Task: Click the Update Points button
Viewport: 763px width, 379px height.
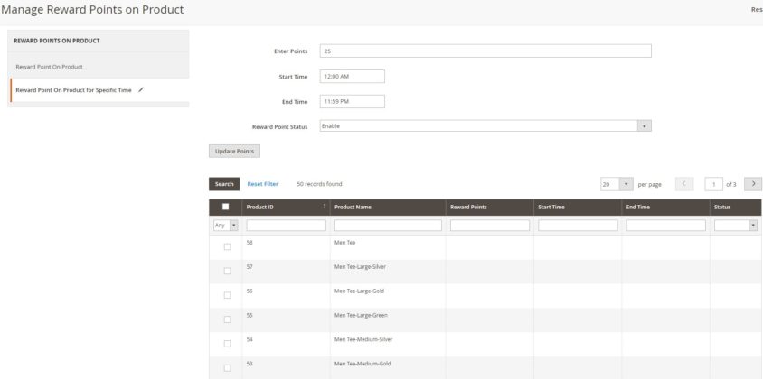Action: [234, 151]
